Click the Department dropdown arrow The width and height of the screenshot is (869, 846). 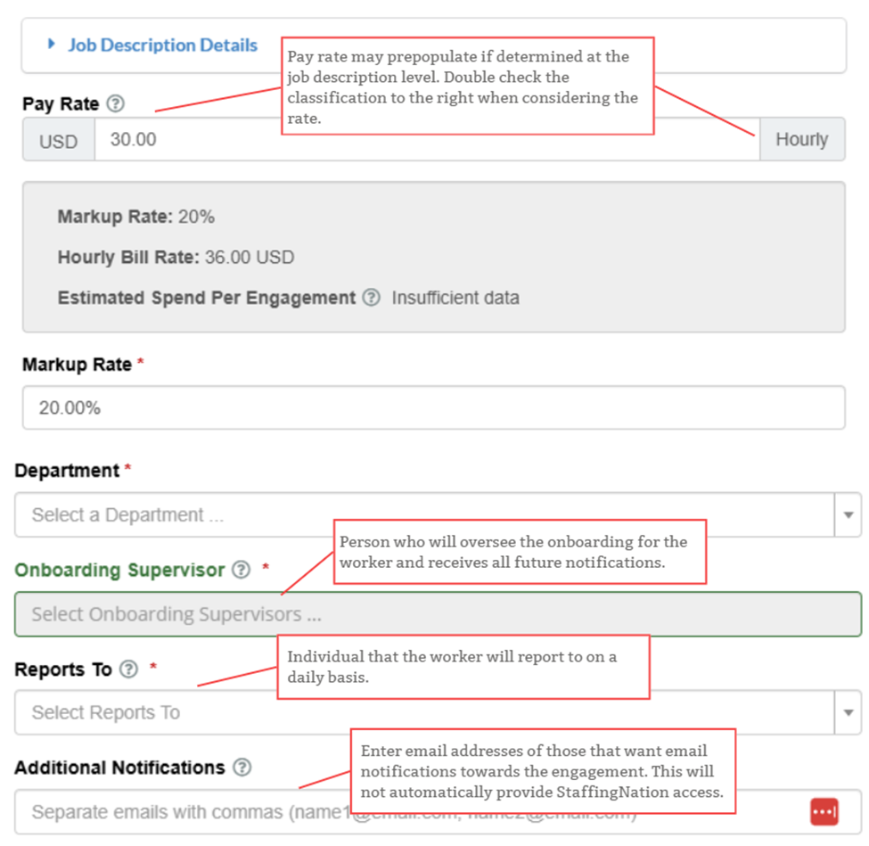point(848,515)
